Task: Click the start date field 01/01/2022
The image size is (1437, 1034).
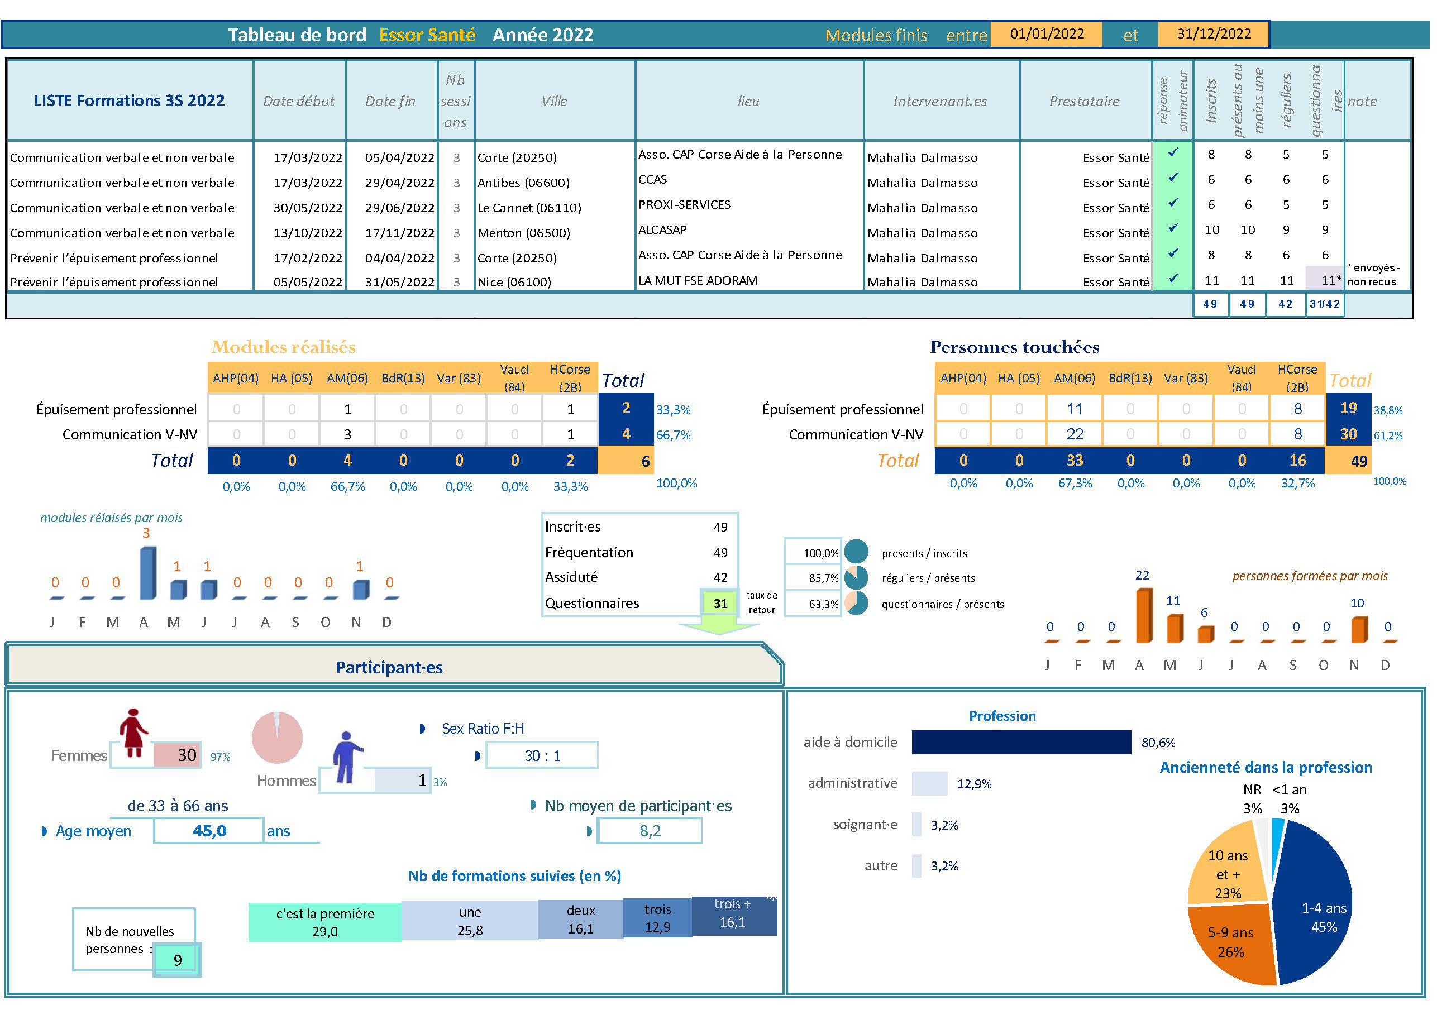Action: pos(1046,34)
